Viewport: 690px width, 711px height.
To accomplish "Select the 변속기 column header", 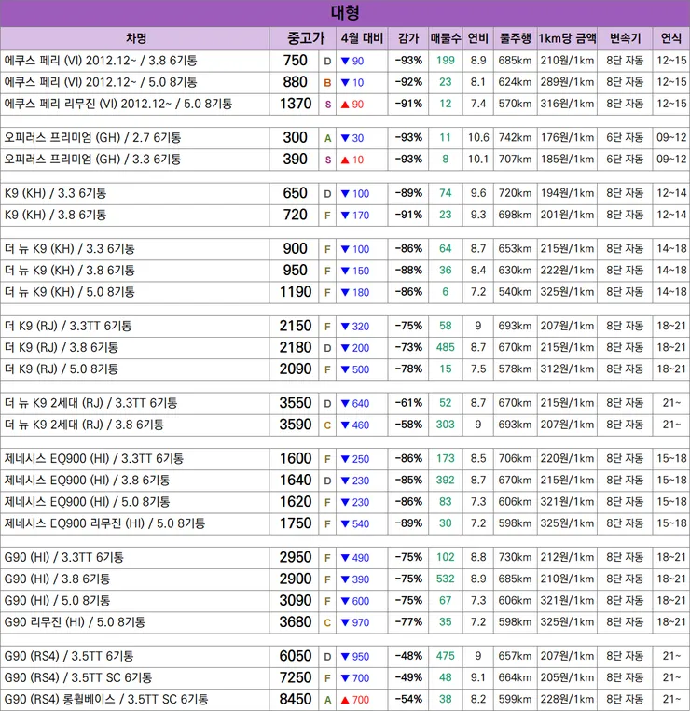I will click(625, 38).
